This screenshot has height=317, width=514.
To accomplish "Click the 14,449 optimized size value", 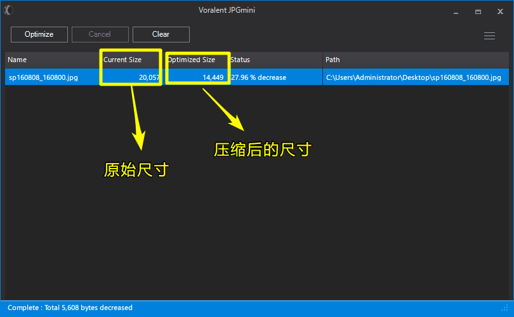I will tap(213, 77).
